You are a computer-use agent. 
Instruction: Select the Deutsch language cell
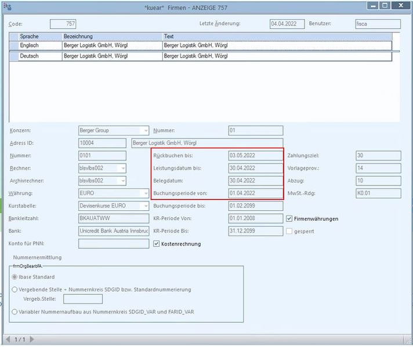(40, 56)
